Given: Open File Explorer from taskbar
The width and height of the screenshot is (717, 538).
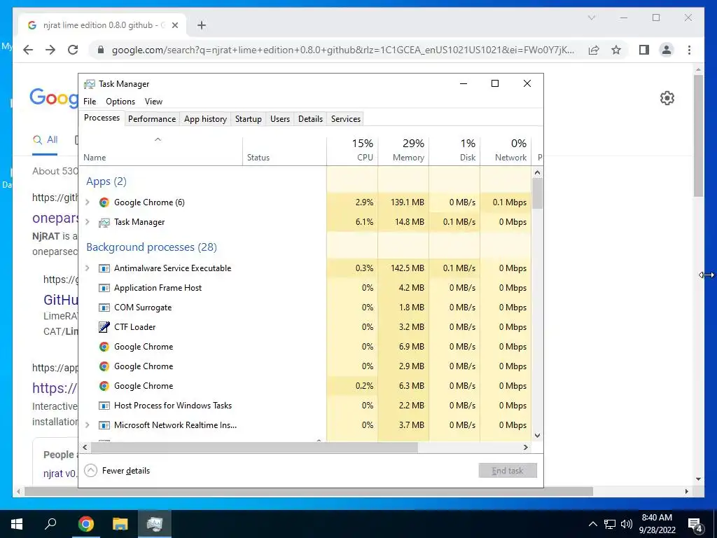Looking at the screenshot, I should pyautogui.click(x=120, y=524).
